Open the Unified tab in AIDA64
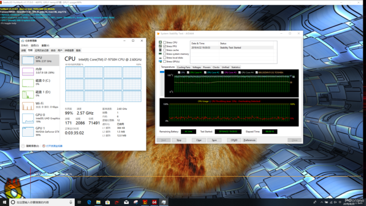 pyautogui.click(x=225, y=68)
